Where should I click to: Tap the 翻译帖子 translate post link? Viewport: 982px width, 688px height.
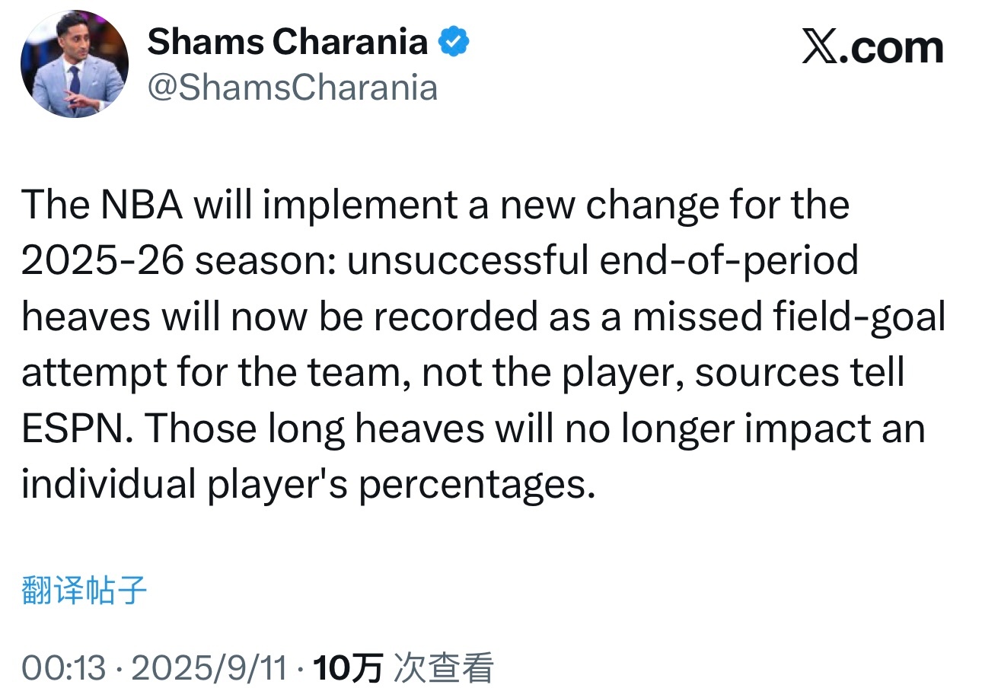pyautogui.click(x=84, y=590)
